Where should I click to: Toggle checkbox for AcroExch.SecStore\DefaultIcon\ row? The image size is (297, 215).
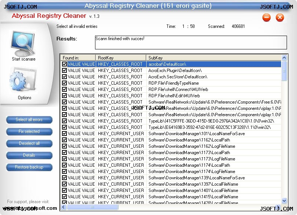click(x=64, y=77)
